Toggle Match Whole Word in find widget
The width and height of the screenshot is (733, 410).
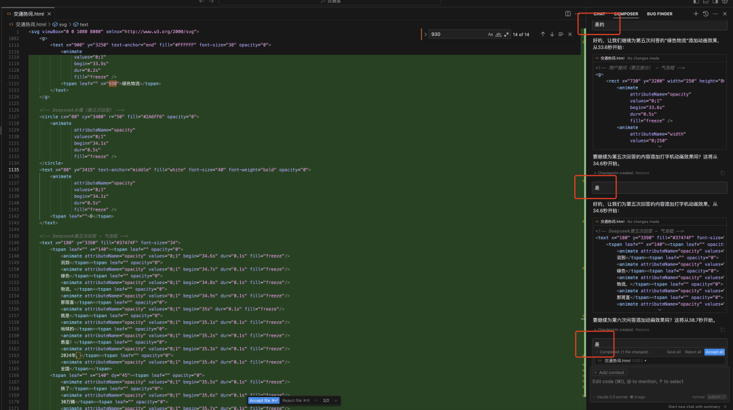tap(498, 34)
